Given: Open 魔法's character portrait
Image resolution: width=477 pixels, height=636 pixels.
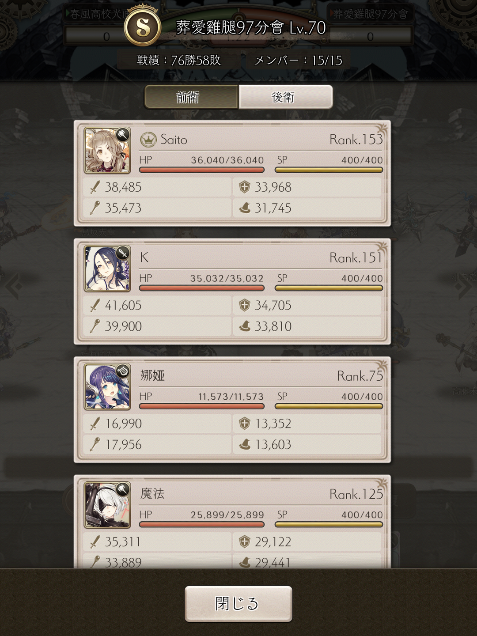Looking at the screenshot, I should click(107, 505).
